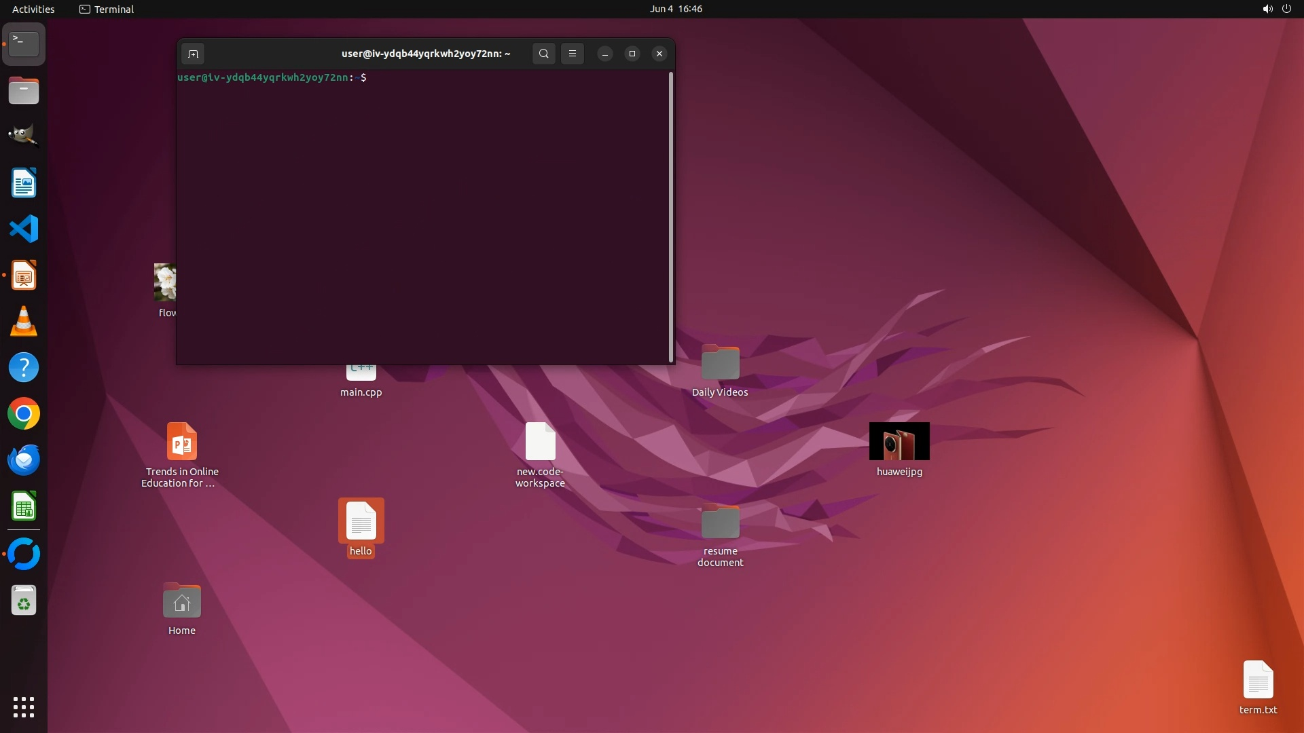Open the Terminal hamburger menu
This screenshot has height=733, width=1304.
click(x=572, y=54)
